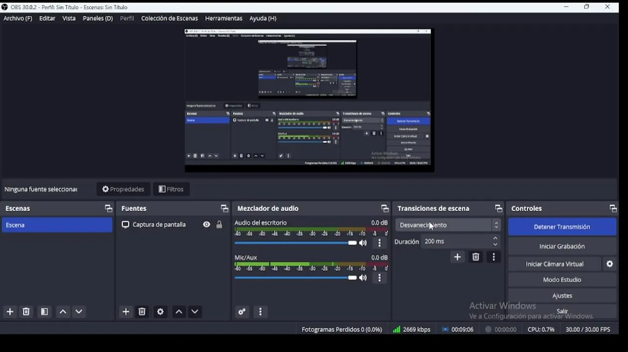Adjust Mic/Aux volume slider
The image size is (628, 352).
tap(295, 278)
